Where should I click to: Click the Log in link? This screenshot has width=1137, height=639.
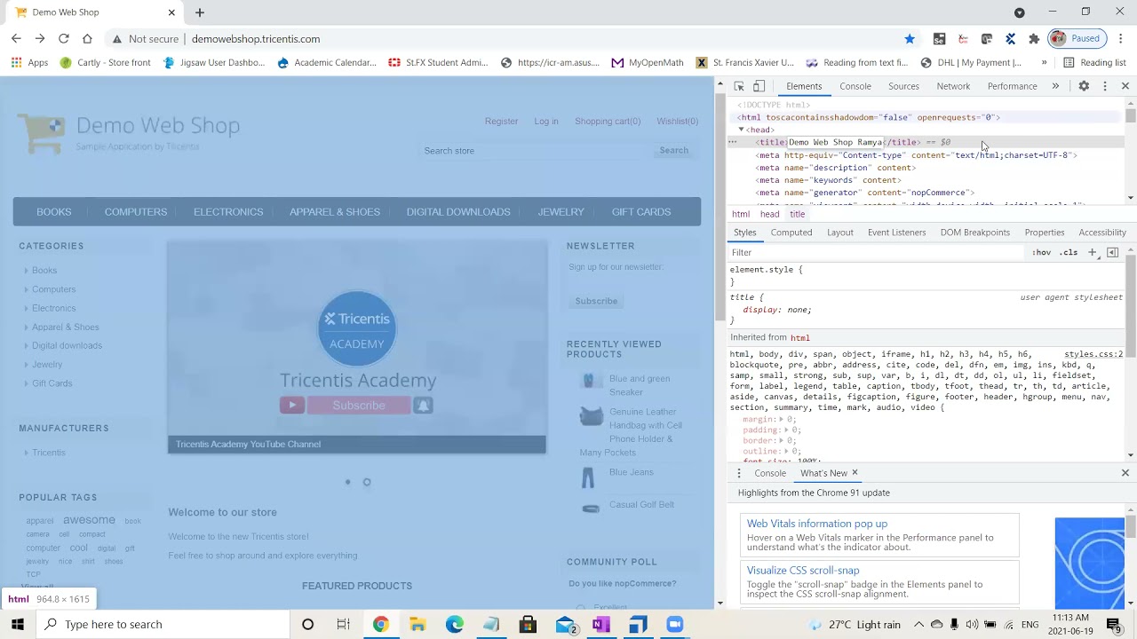(x=546, y=122)
